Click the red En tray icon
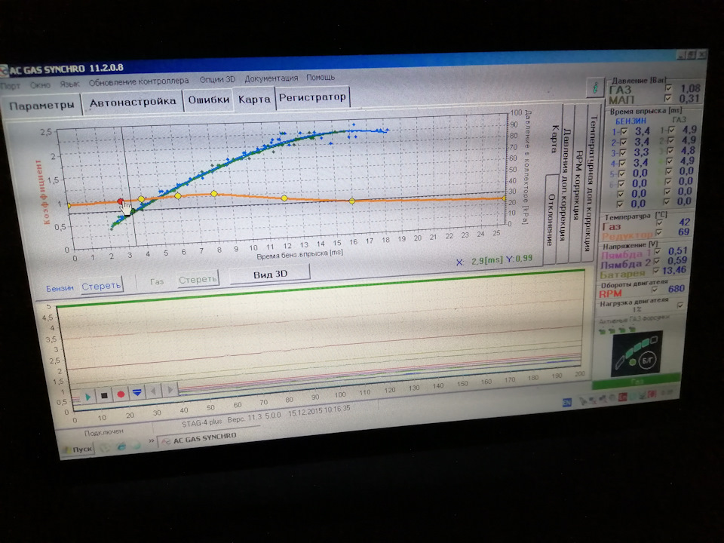724x543 pixels. click(622, 397)
